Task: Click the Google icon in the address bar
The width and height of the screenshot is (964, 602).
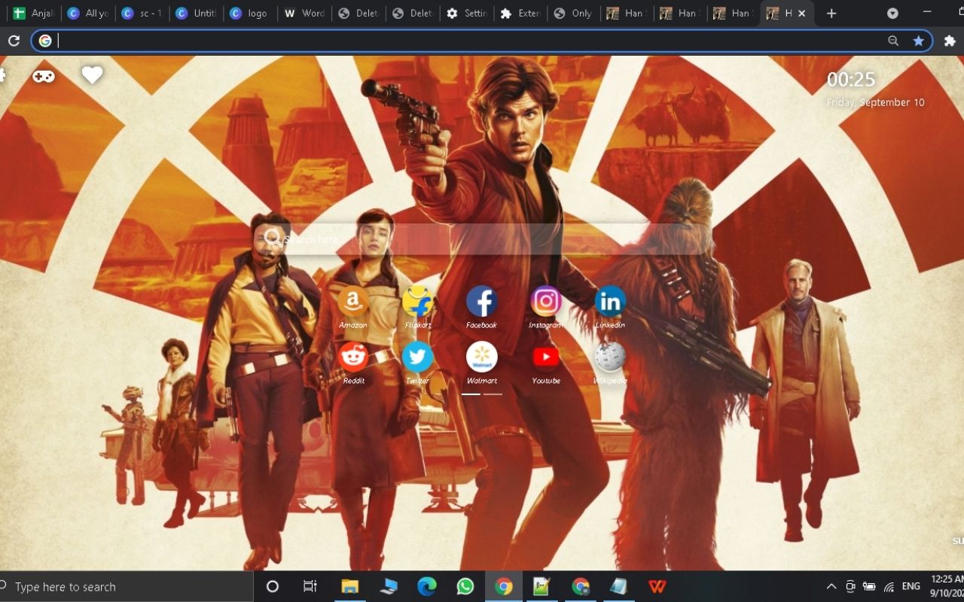Action: click(45, 41)
